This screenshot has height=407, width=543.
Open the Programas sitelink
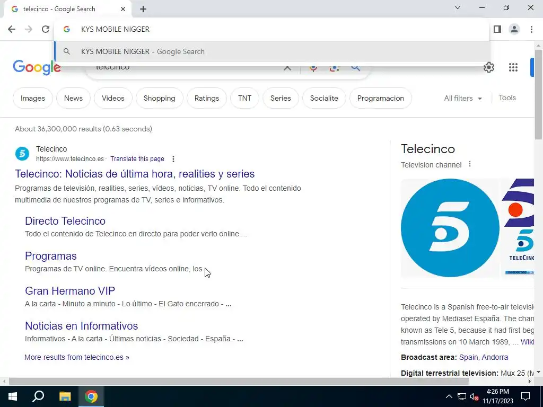(x=51, y=256)
